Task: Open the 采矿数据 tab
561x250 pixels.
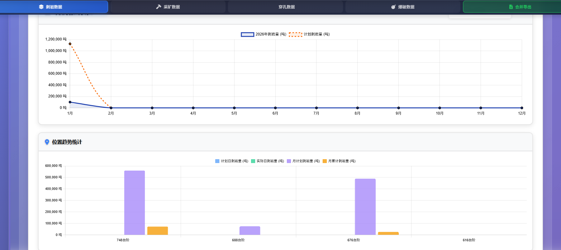Action: click(168, 7)
